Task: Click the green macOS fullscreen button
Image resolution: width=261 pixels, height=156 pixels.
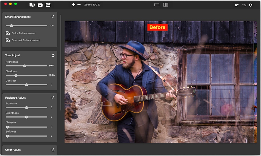Action: [15, 4]
